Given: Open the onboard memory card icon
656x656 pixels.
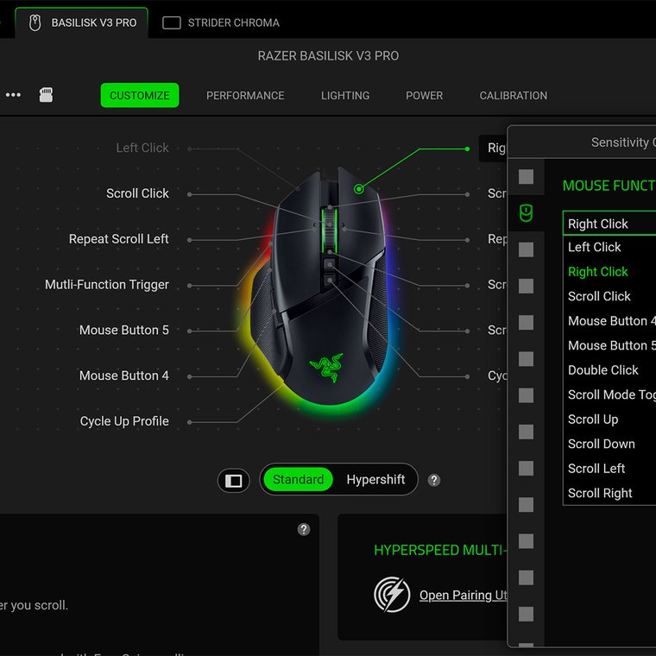Looking at the screenshot, I should (x=46, y=95).
